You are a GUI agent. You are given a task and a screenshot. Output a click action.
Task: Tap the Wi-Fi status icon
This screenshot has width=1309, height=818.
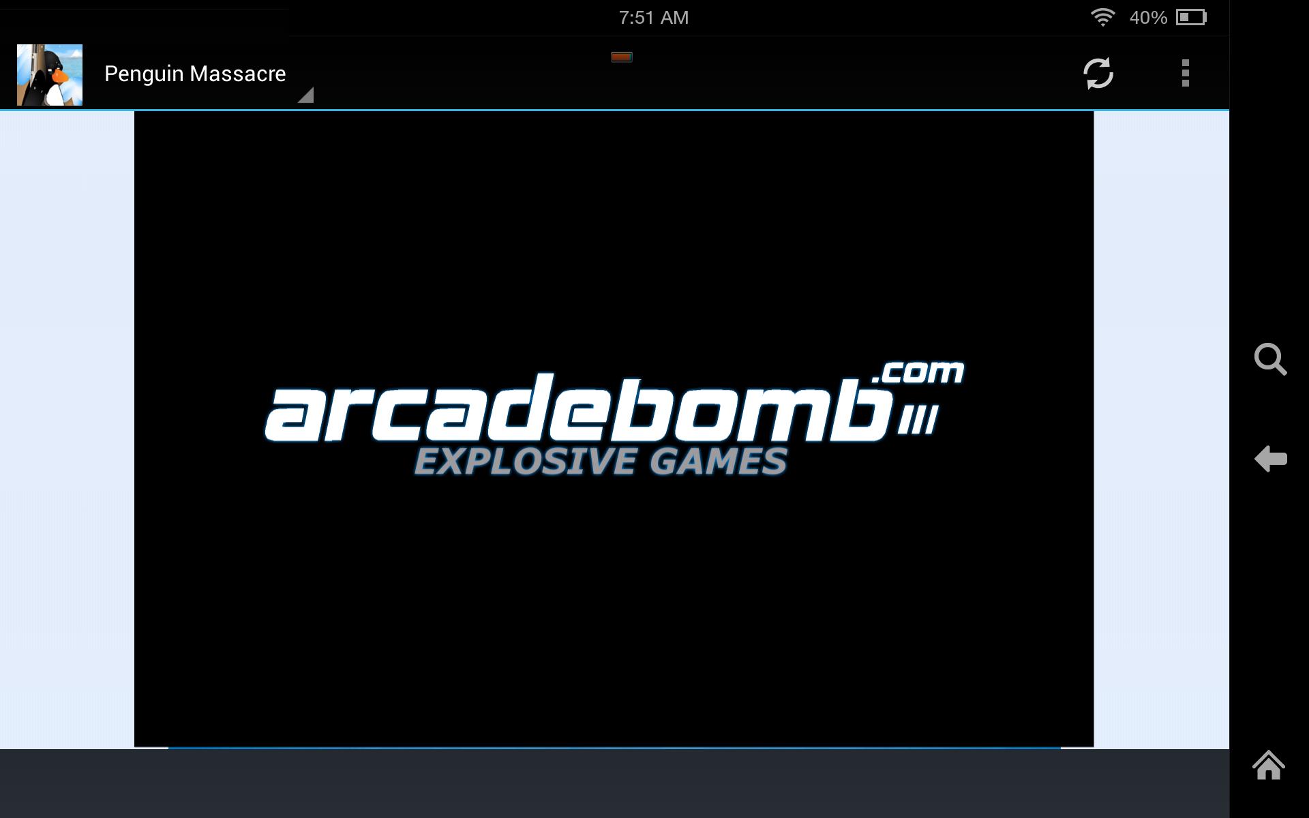[1102, 17]
